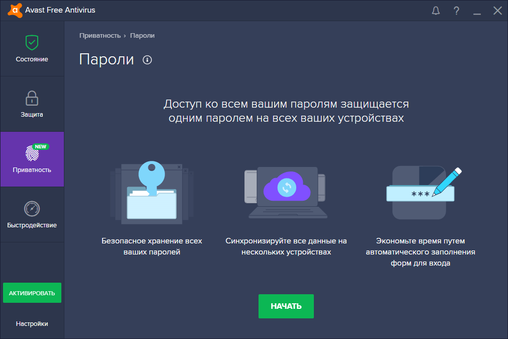508x339 pixels.
Task: Open the notifications bell
Action: tap(436, 11)
